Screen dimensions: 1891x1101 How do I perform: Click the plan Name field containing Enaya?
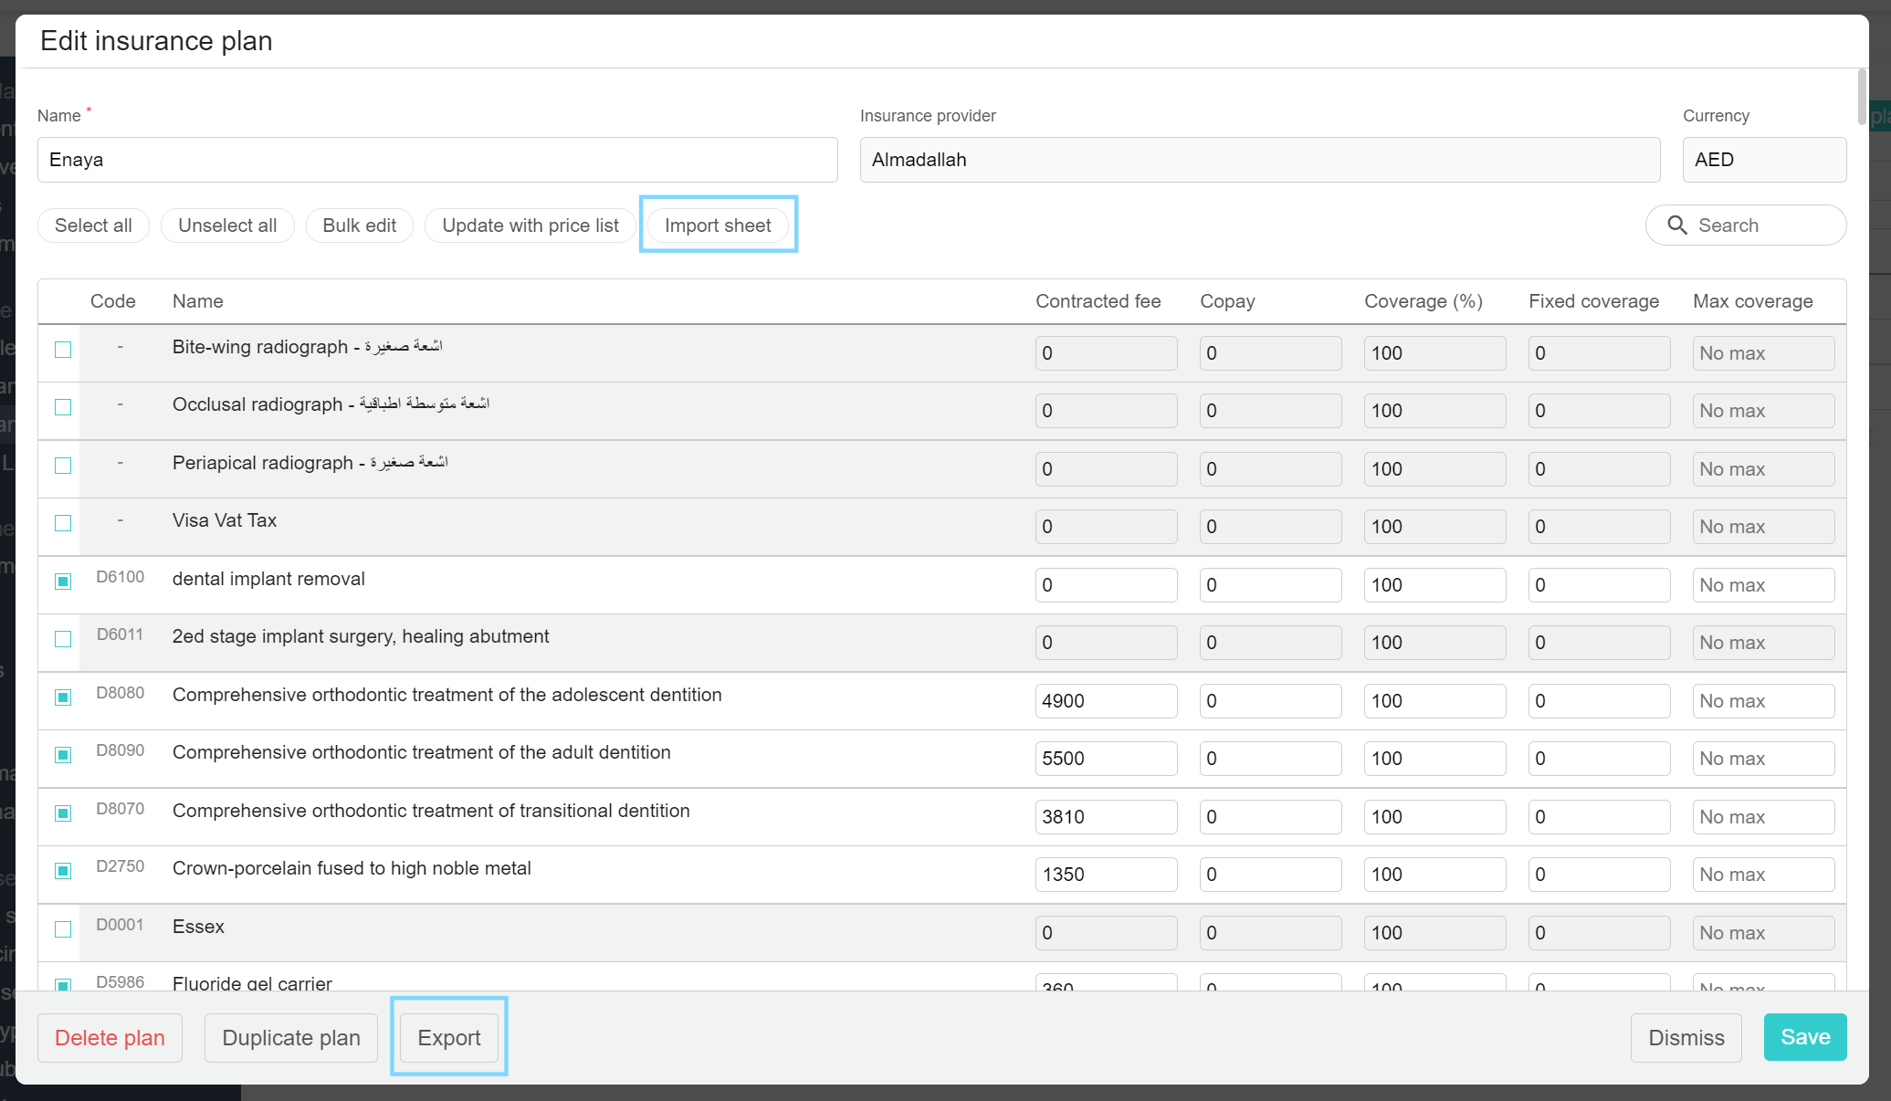pos(436,160)
